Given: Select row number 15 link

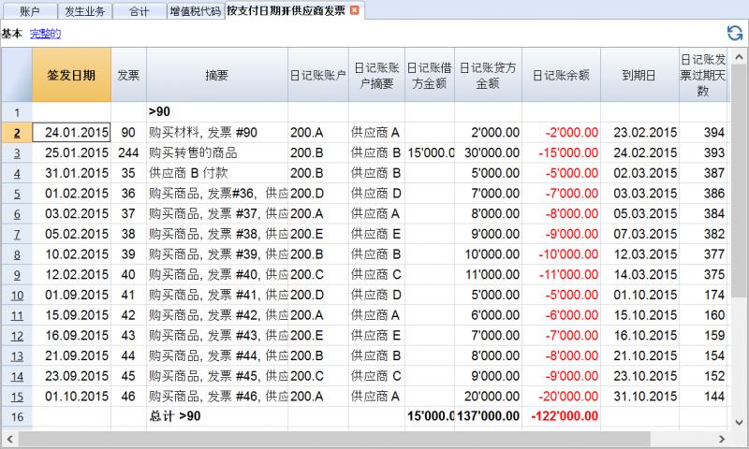Looking at the screenshot, I should click(x=17, y=397).
